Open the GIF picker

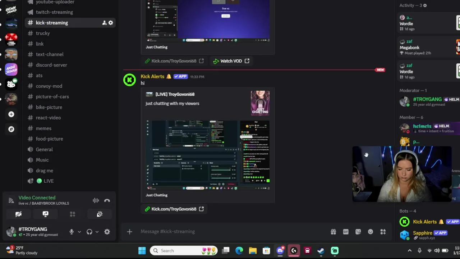(346, 232)
